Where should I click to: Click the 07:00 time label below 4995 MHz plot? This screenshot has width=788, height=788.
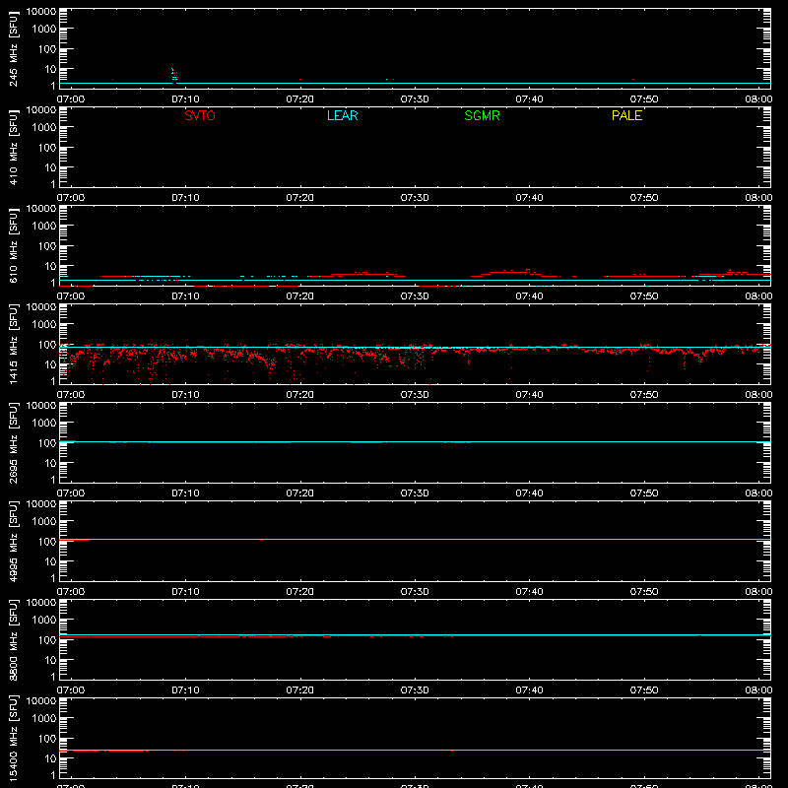click(x=71, y=592)
